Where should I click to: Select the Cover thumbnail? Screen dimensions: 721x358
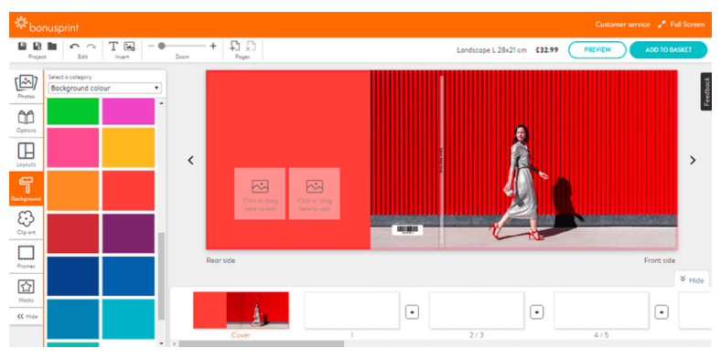241,311
